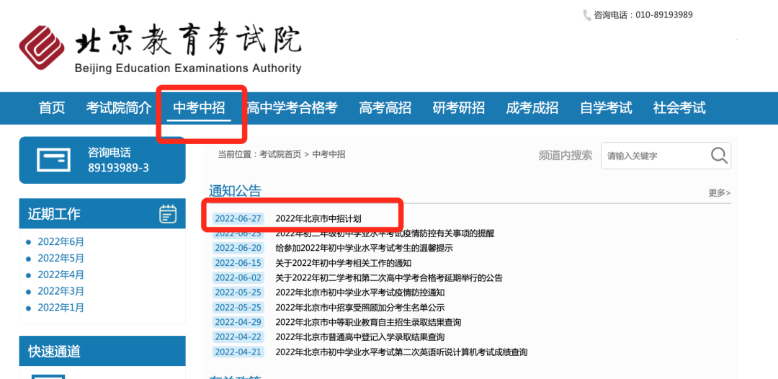Screen dimensions: 778x379
Task: Click the 更多> link in 通知公告
Action: 719,193
